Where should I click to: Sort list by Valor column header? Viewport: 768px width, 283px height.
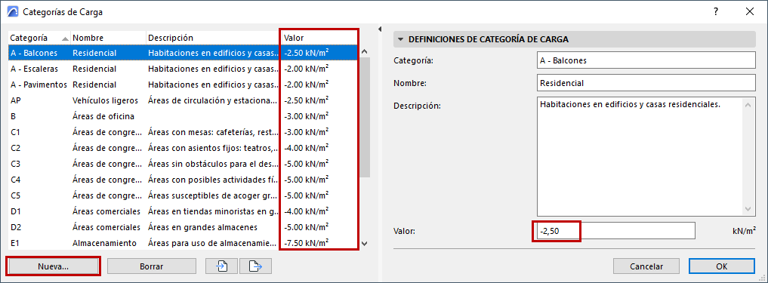coord(320,38)
